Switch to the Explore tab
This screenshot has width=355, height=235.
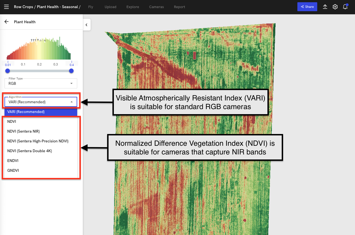133,7
